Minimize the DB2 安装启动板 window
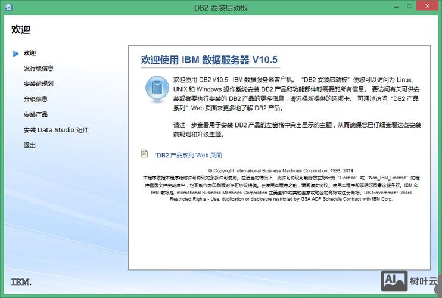The width and height of the screenshot is (442, 298). coord(396,7)
